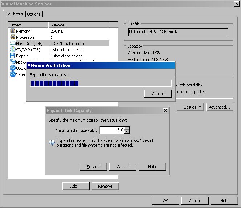
Task: Click the 'System free: 108.1 GB' text
Action: (148, 60)
